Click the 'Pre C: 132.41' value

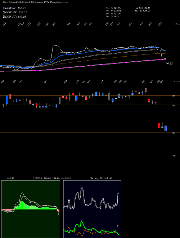(x=113, y=17)
